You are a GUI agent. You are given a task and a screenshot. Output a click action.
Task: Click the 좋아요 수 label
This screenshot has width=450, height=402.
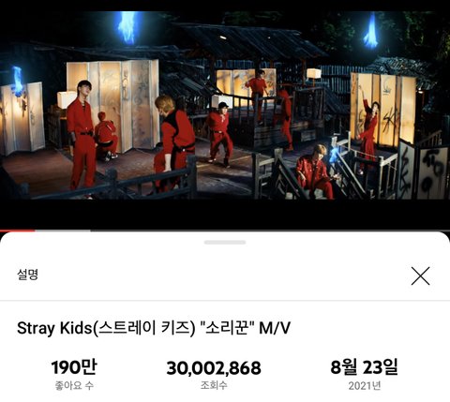(x=74, y=386)
